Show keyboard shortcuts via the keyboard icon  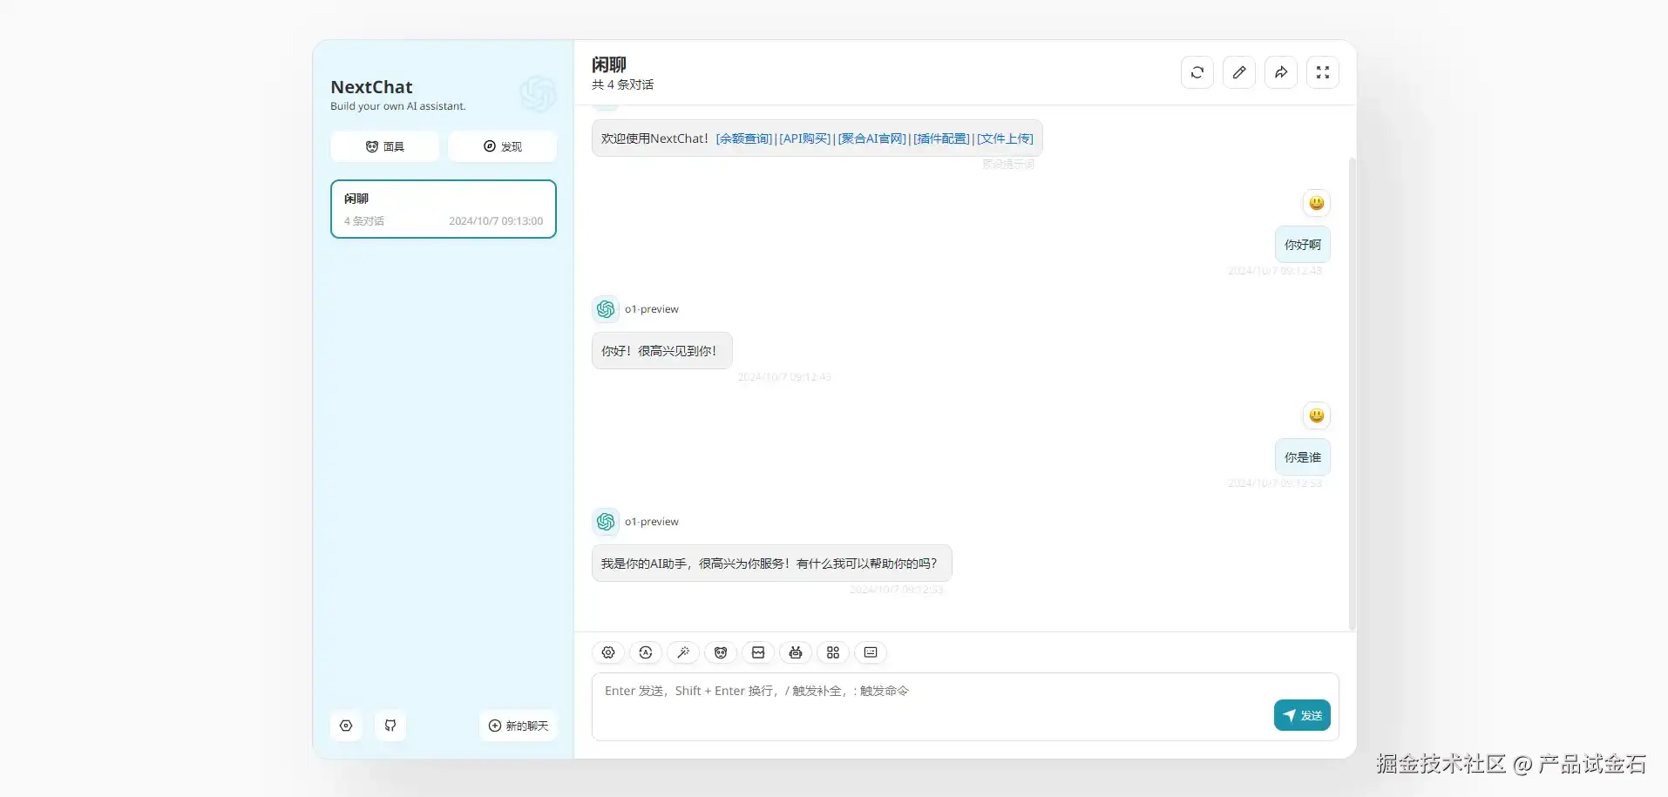click(x=871, y=652)
